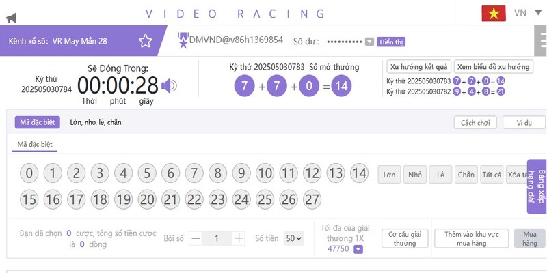Click the megaphone announcement icon
Screen dimensions: 547x273
[11, 17]
